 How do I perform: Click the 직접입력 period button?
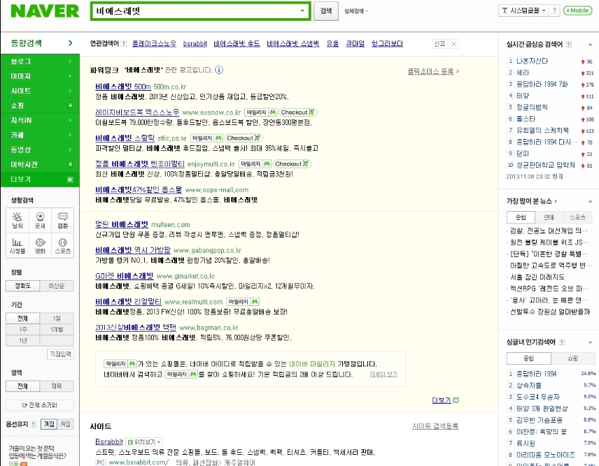(60, 354)
